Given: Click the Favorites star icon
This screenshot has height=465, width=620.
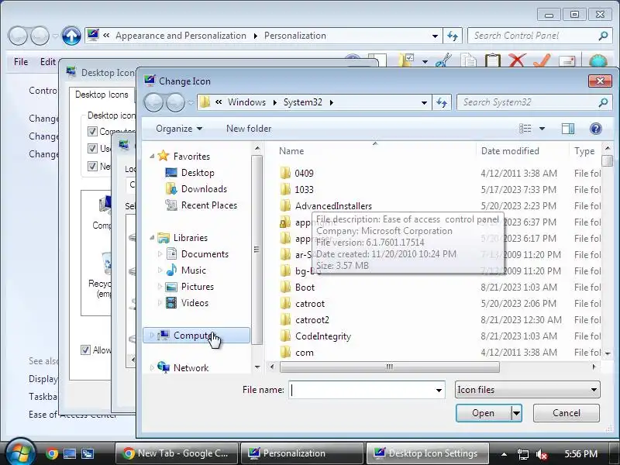Looking at the screenshot, I should pos(164,156).
